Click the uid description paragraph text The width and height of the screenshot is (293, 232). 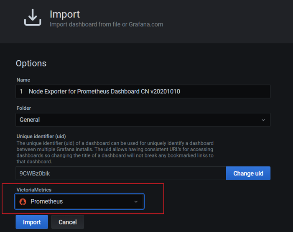click(x=115, y=152)
